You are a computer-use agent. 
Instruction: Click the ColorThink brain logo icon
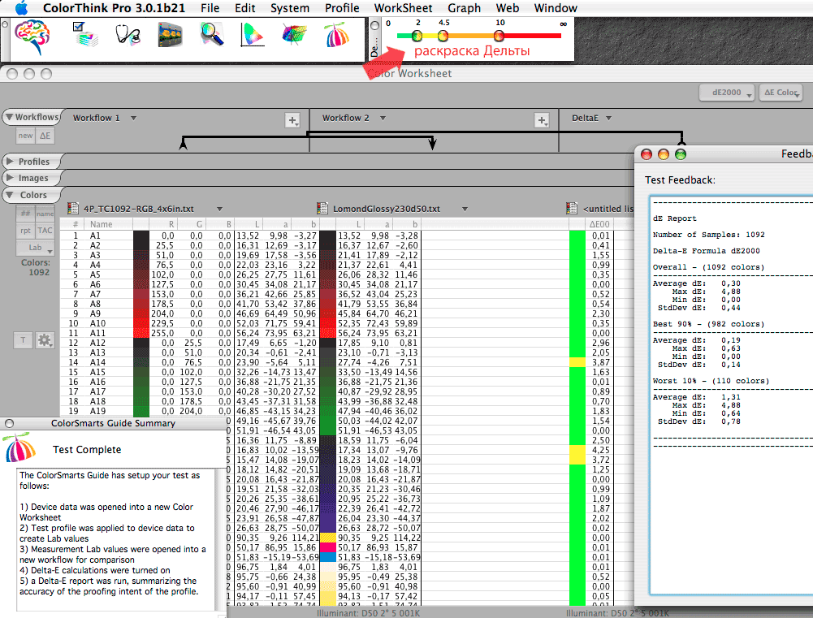click(x=32, y=37)
